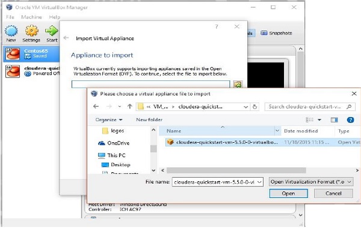Open the Snapshots view in VirtualBox Manager
Image resolution: width=361 pixels, height=228 pixels.
(x=276, y=33)
